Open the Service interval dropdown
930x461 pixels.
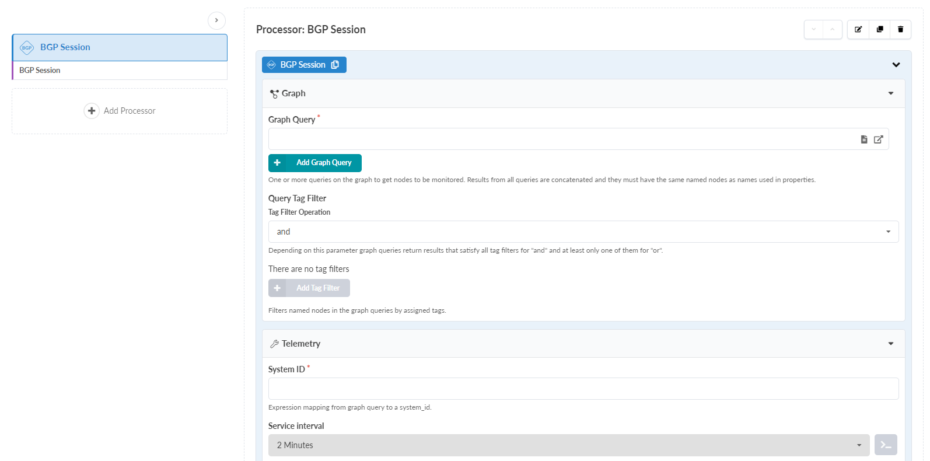point(569,445)
